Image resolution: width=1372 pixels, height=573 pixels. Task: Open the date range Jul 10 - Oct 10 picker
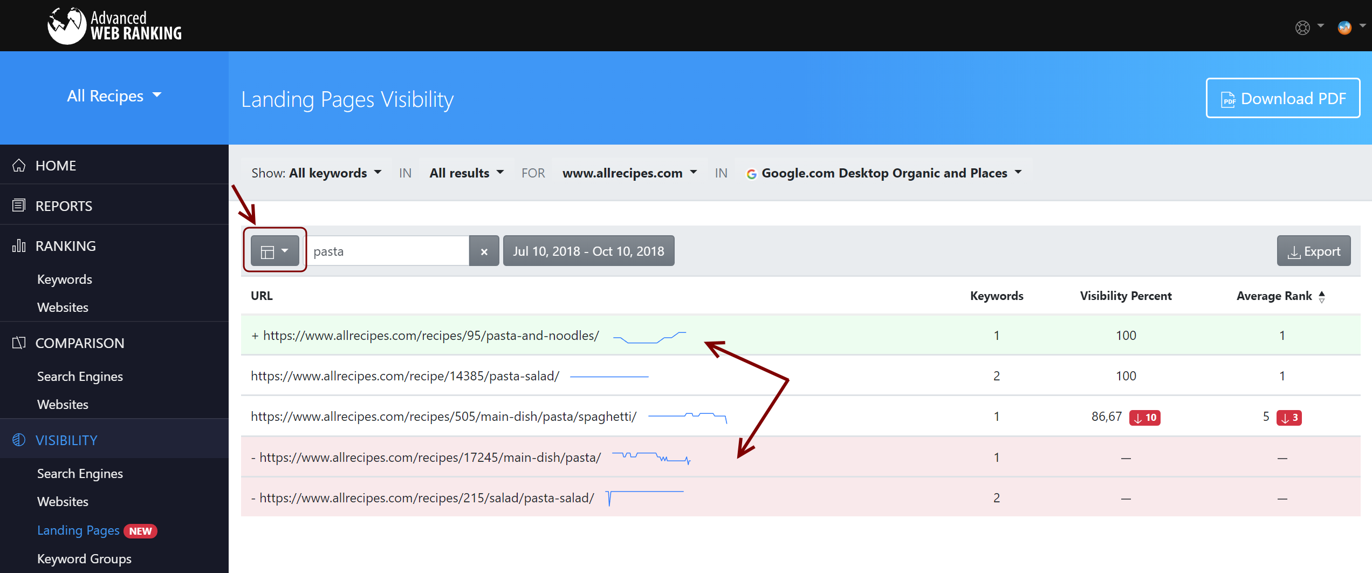tap(588, 251)
